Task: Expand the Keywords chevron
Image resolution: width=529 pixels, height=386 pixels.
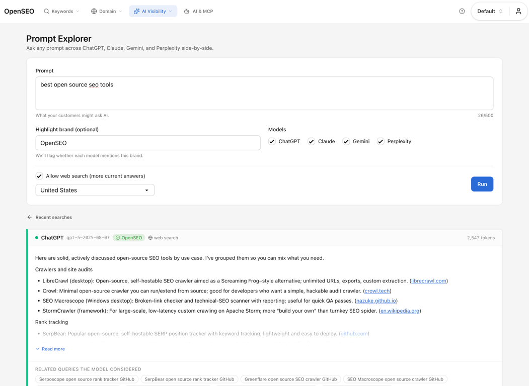Action: click(78, 11)
